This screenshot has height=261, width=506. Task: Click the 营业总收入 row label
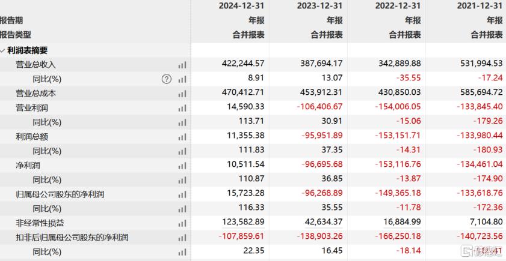click(x=36, y=65)
